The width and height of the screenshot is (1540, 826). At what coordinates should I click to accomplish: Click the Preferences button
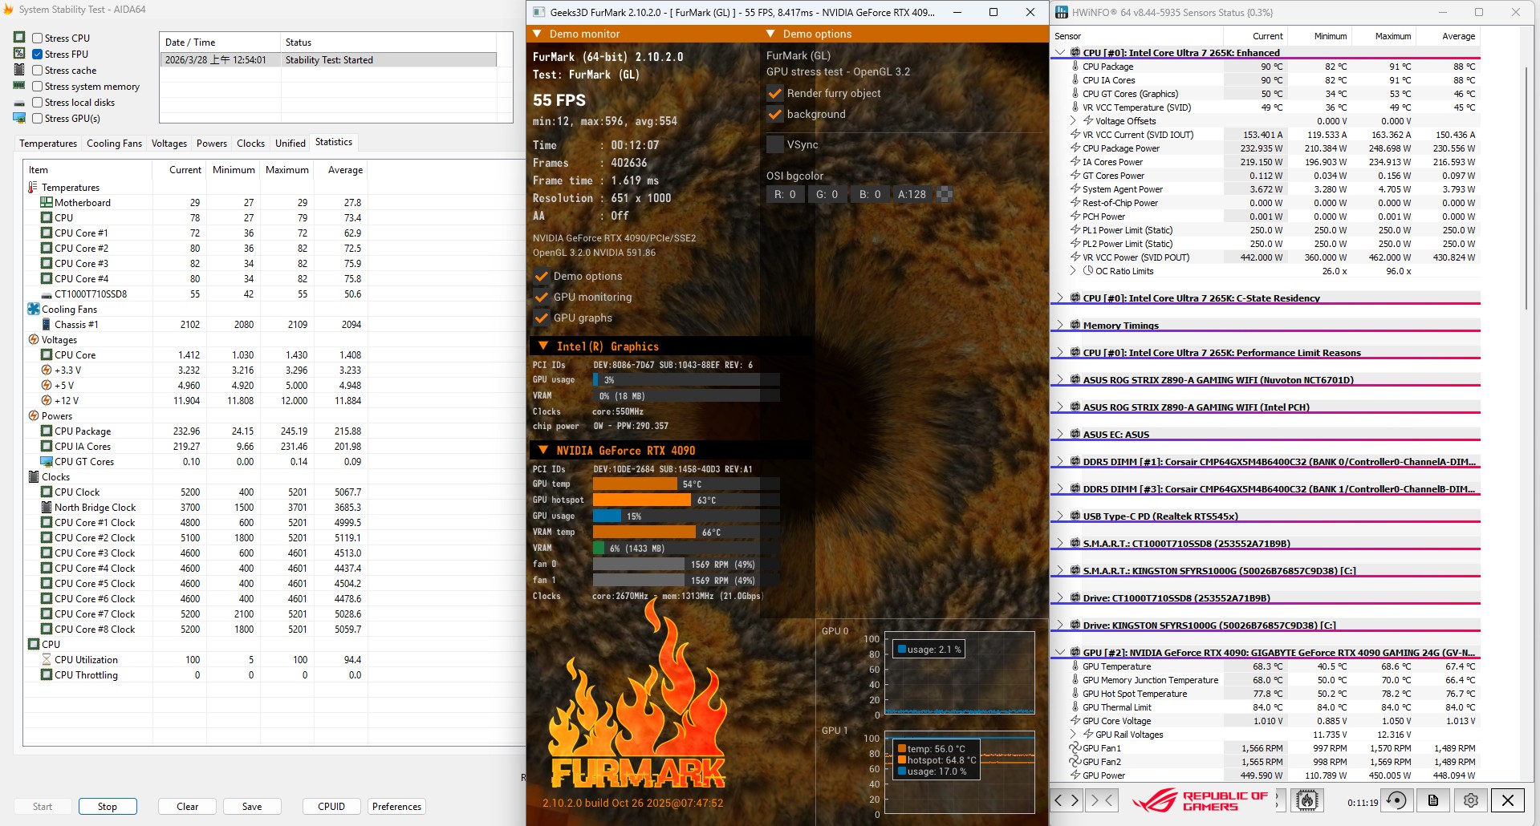396,806
